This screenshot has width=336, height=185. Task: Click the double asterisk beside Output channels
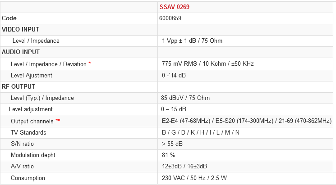coord(58,121)
